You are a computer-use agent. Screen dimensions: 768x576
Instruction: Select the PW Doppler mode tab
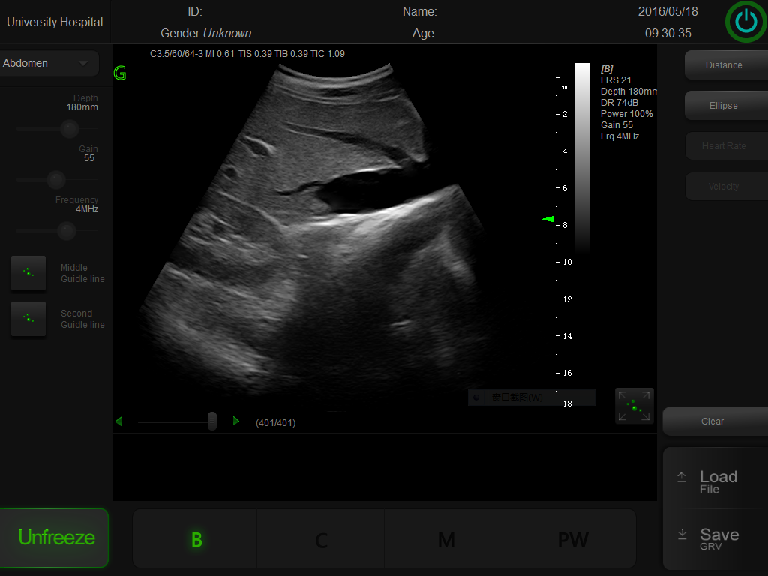click(573, 539)
